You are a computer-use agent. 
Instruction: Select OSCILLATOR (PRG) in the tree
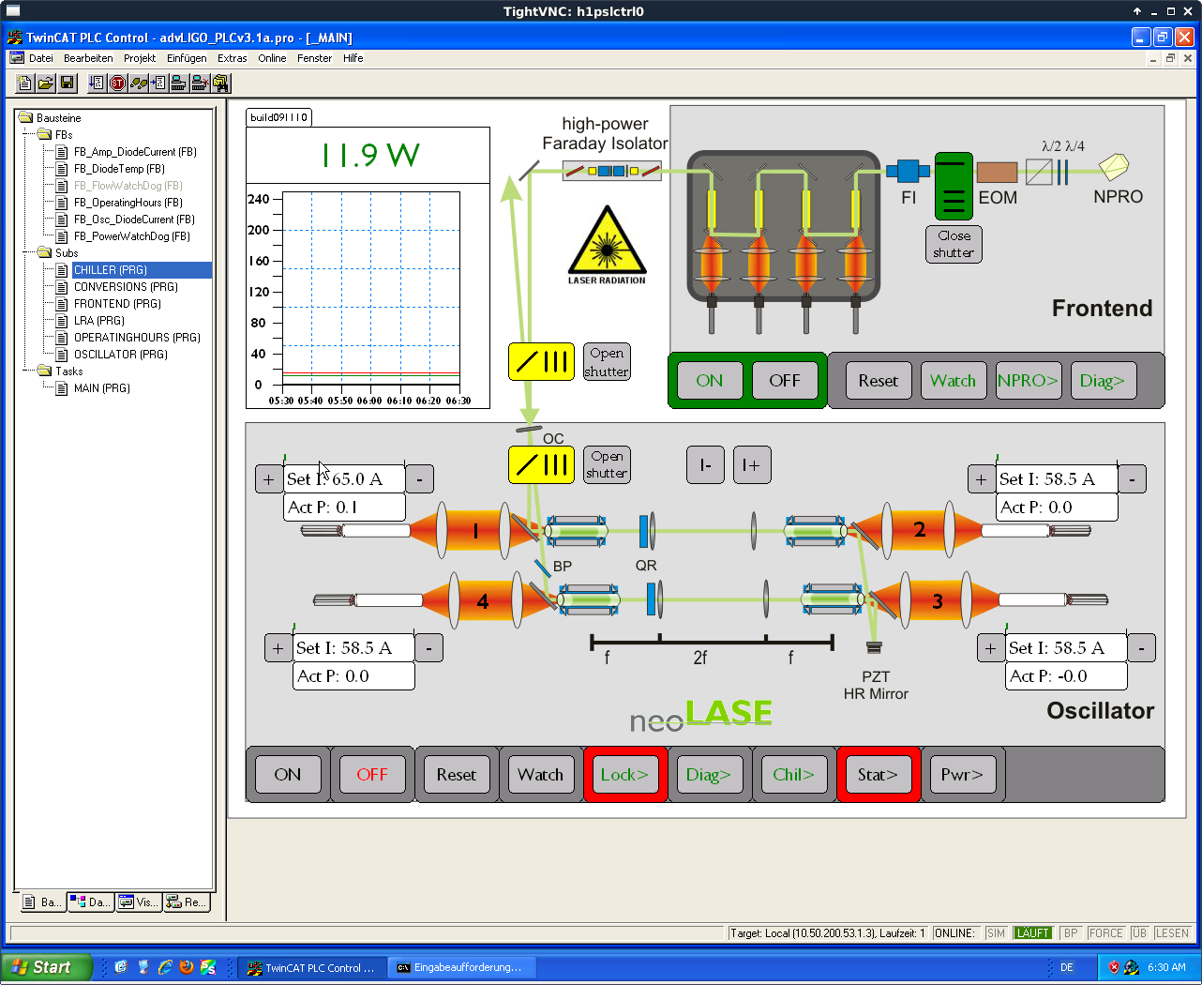120,355
